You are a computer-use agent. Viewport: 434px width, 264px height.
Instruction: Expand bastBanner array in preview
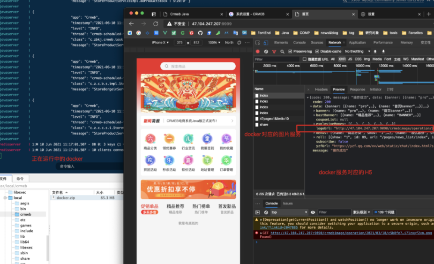[x=314, y=115]
